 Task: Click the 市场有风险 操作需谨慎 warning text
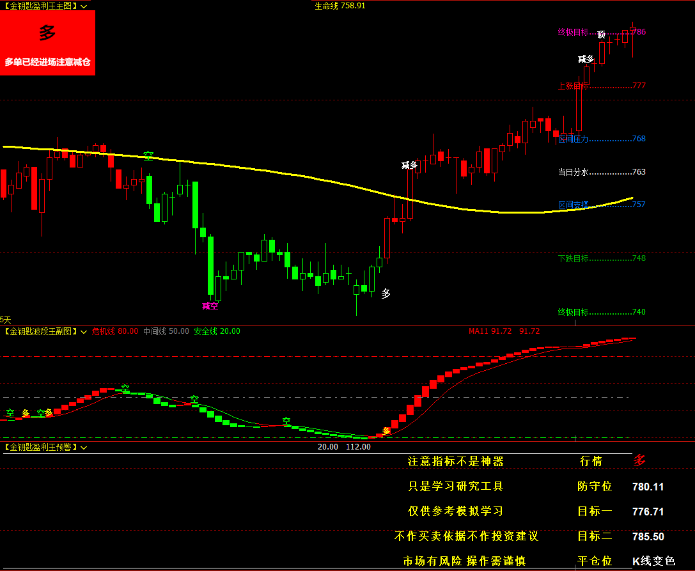point(464,561)
